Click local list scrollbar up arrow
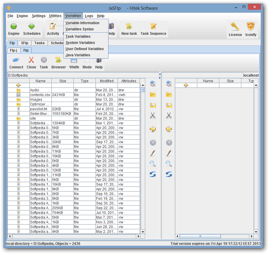This screenshot has height=254, width=269. tap(143, 85)
